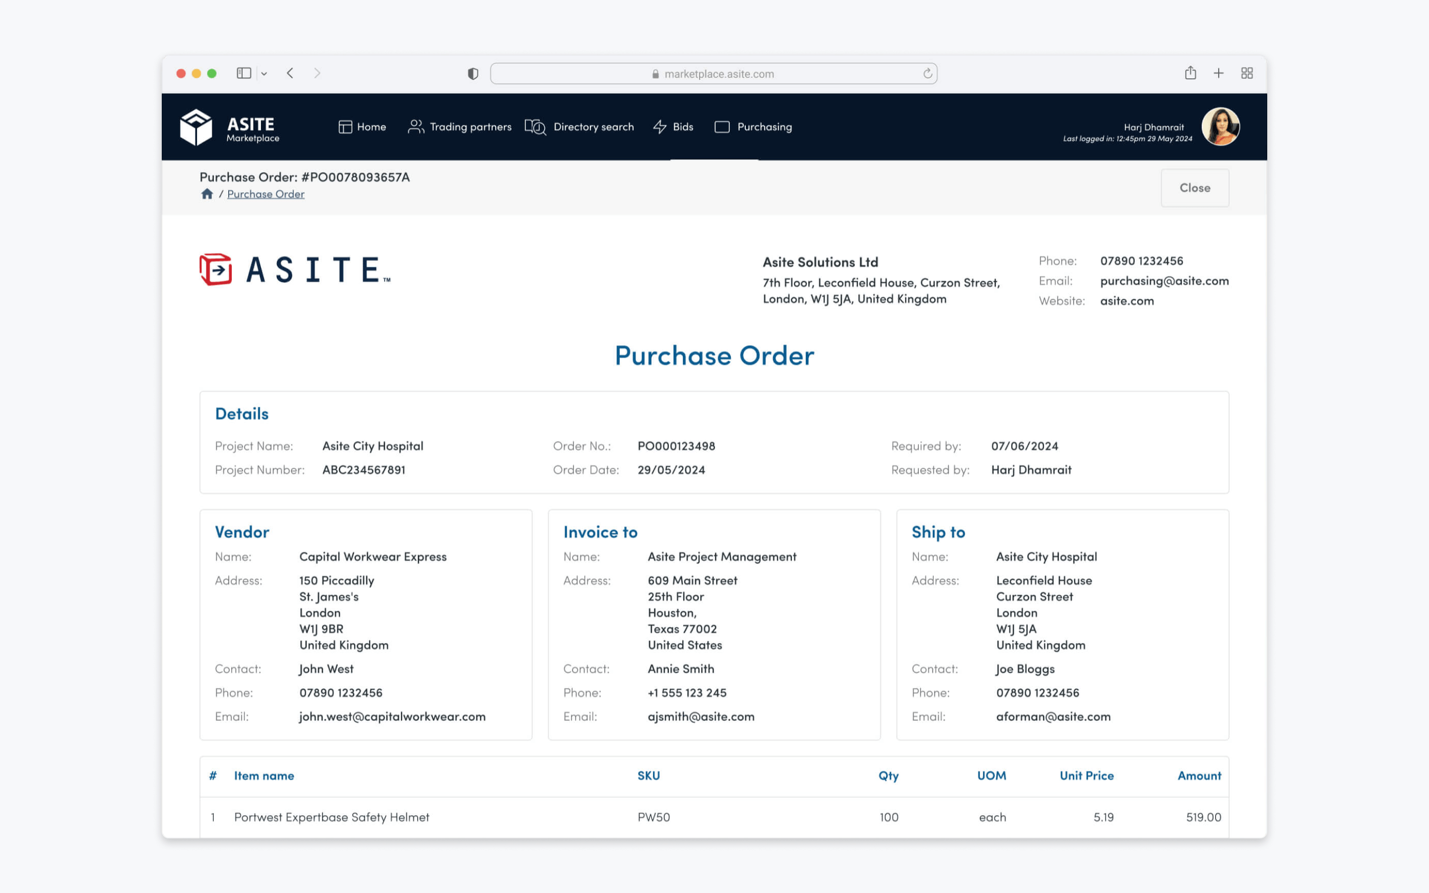Open Trading partners in the navbar
Viewport: 1429px width, 893px height.
pyautogui.click(x=459, y=127)
